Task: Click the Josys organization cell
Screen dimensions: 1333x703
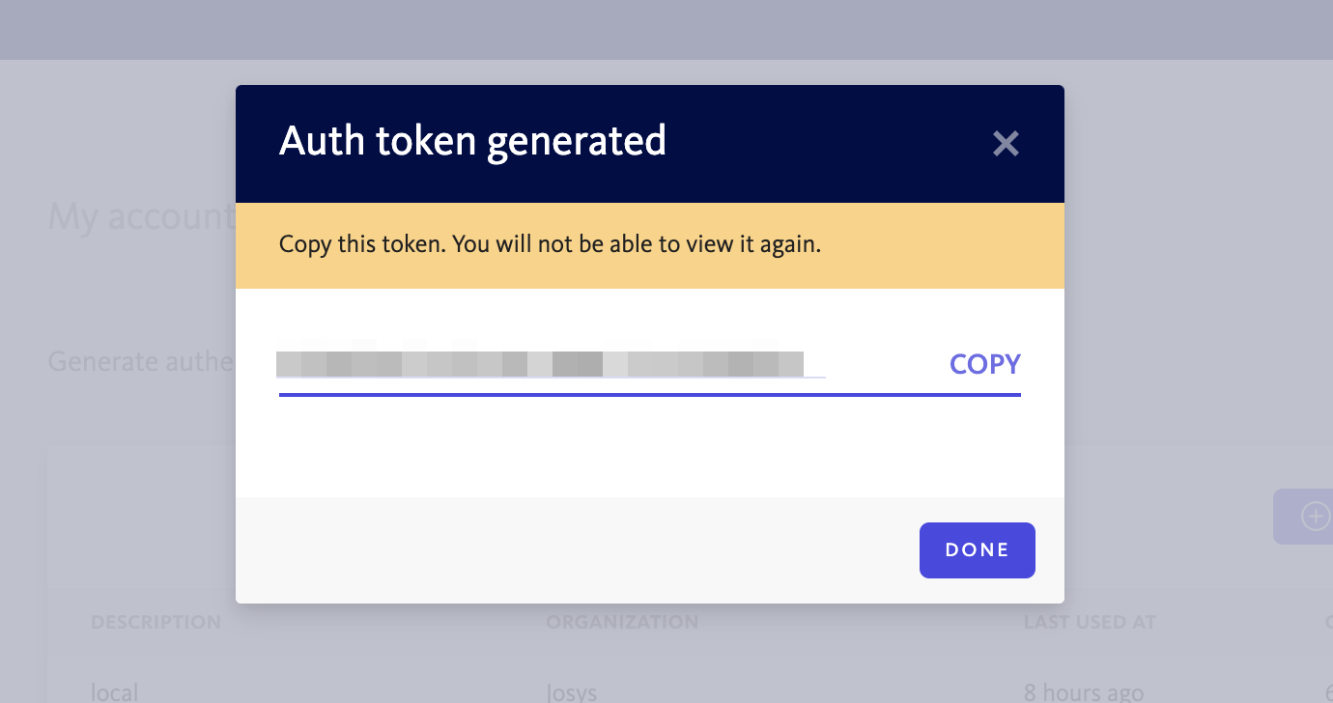Action: click(x=572, y=691)
